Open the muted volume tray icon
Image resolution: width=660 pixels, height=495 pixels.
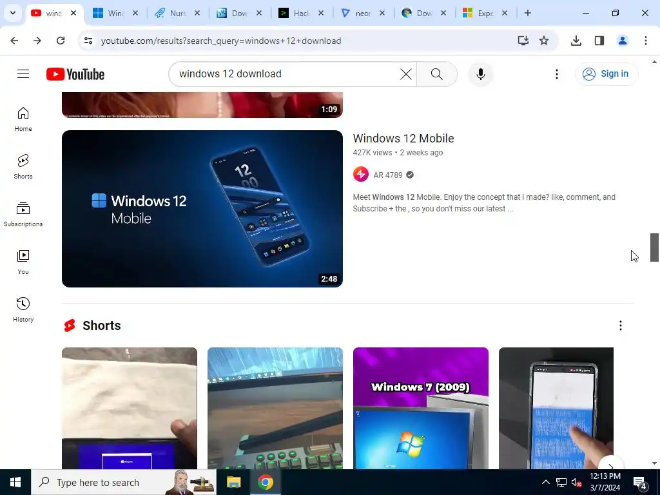click(x=576, y=482)
